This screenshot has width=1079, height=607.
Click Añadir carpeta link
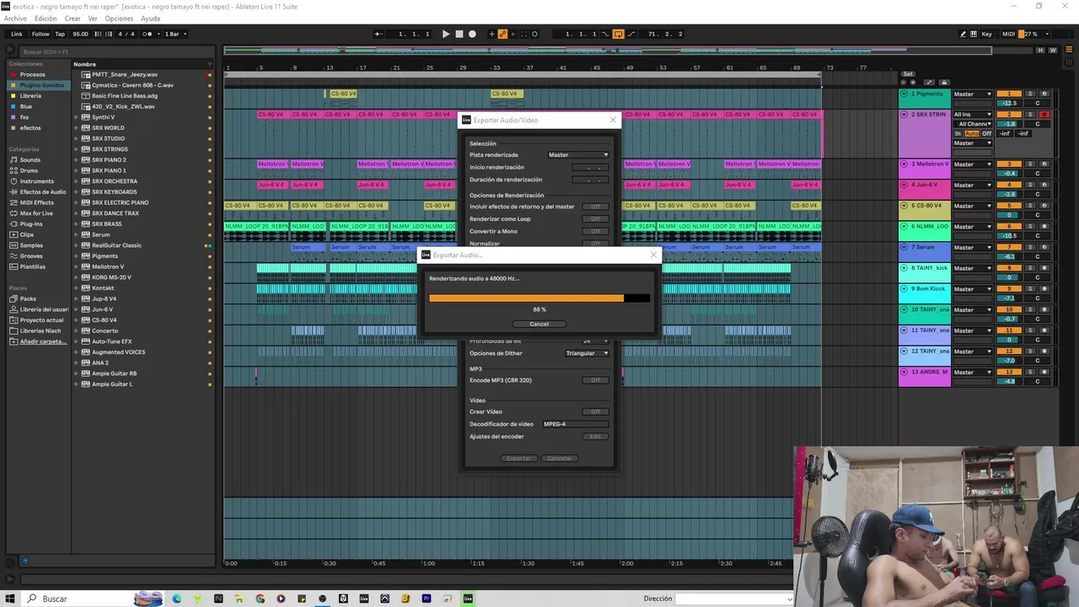point(41,341)
